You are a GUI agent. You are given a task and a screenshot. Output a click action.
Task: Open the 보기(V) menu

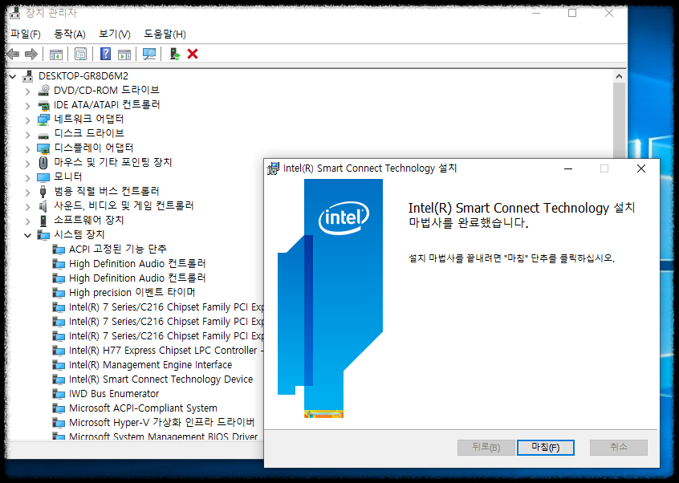tap(114, 34)
